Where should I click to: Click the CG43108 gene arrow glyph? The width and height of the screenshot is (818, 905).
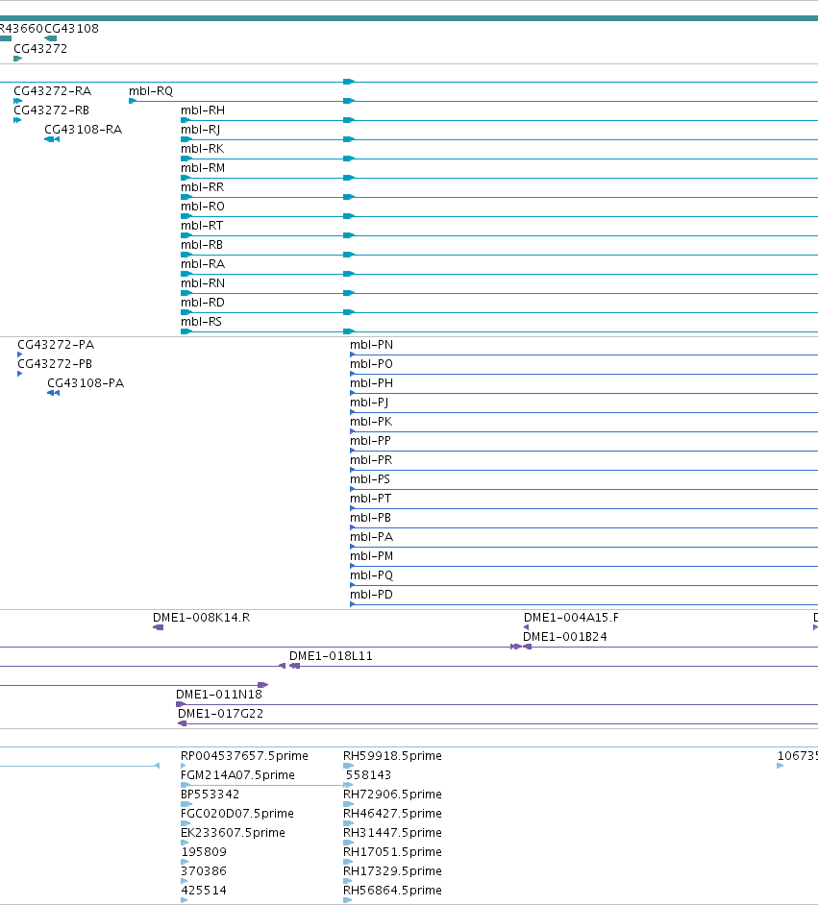tap(51, 38)
